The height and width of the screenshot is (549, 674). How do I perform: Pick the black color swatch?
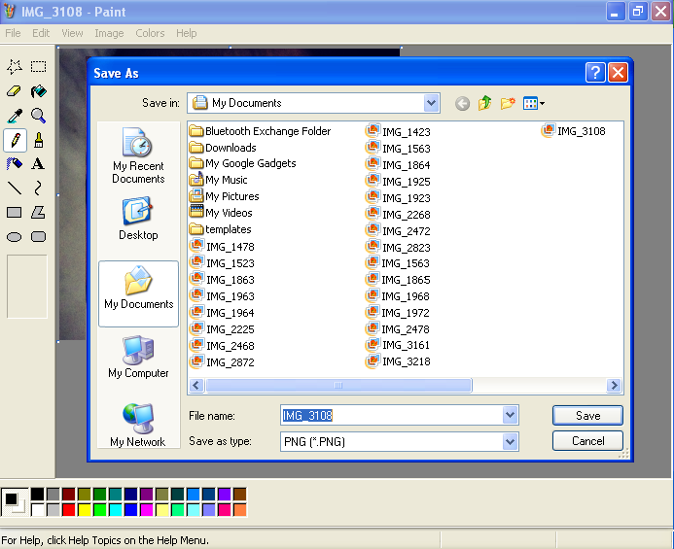point(37,494)
